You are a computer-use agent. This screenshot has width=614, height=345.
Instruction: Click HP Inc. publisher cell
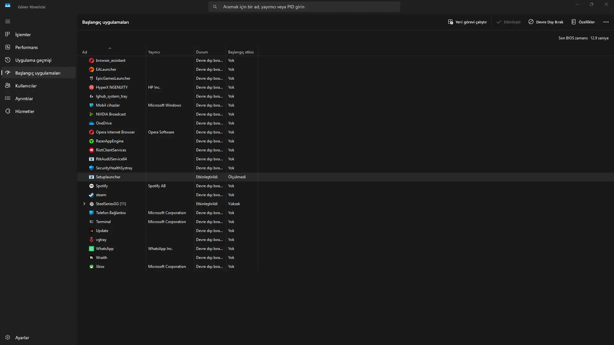click(154, 87)
